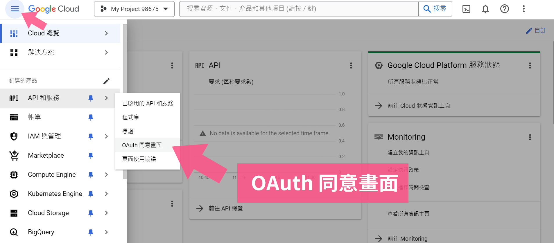Viewport: 554px width, 243px height.
Task: Unpin Marketplace from pinned products
Action: (x=91, y=156)
